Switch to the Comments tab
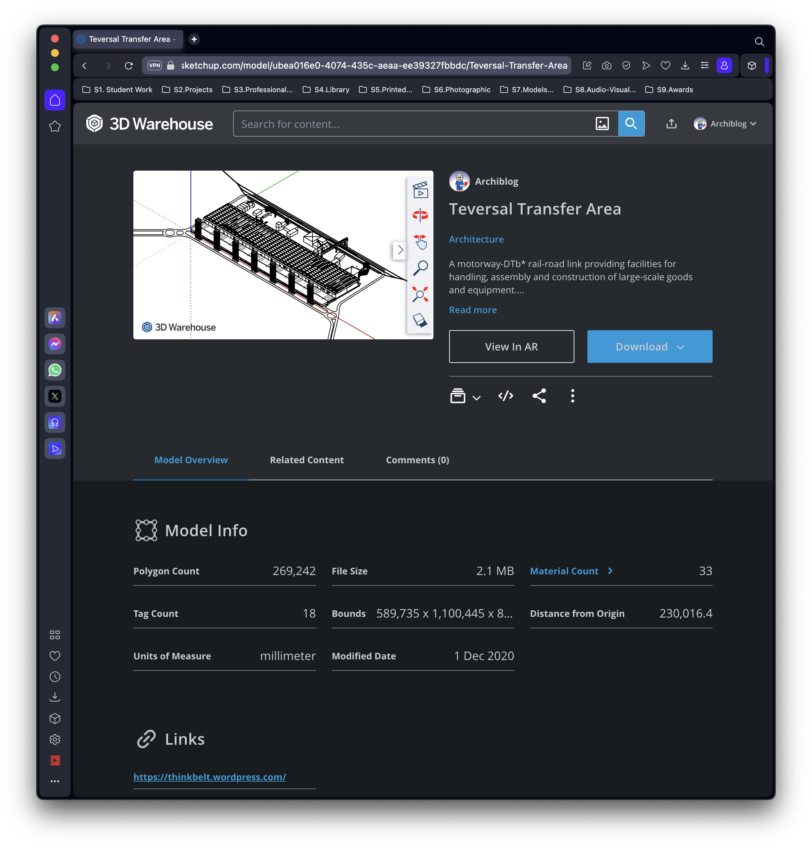812x848 pixels. click(x=417, y=460)
